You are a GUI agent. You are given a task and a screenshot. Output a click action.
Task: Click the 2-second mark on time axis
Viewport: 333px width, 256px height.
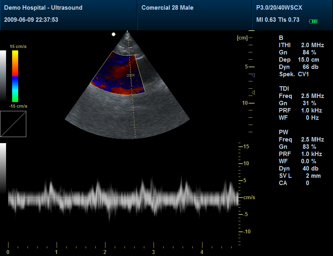point(105,246)
